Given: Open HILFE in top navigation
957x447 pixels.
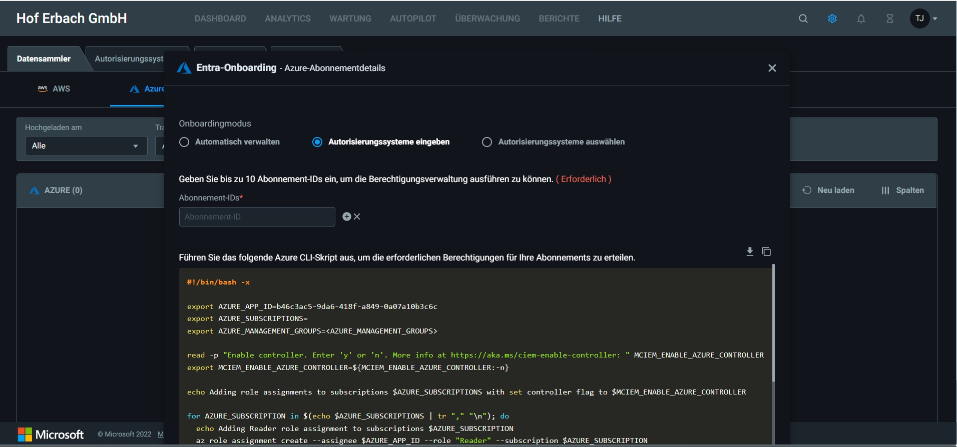Looking at the screenshot, I should 610,18.
